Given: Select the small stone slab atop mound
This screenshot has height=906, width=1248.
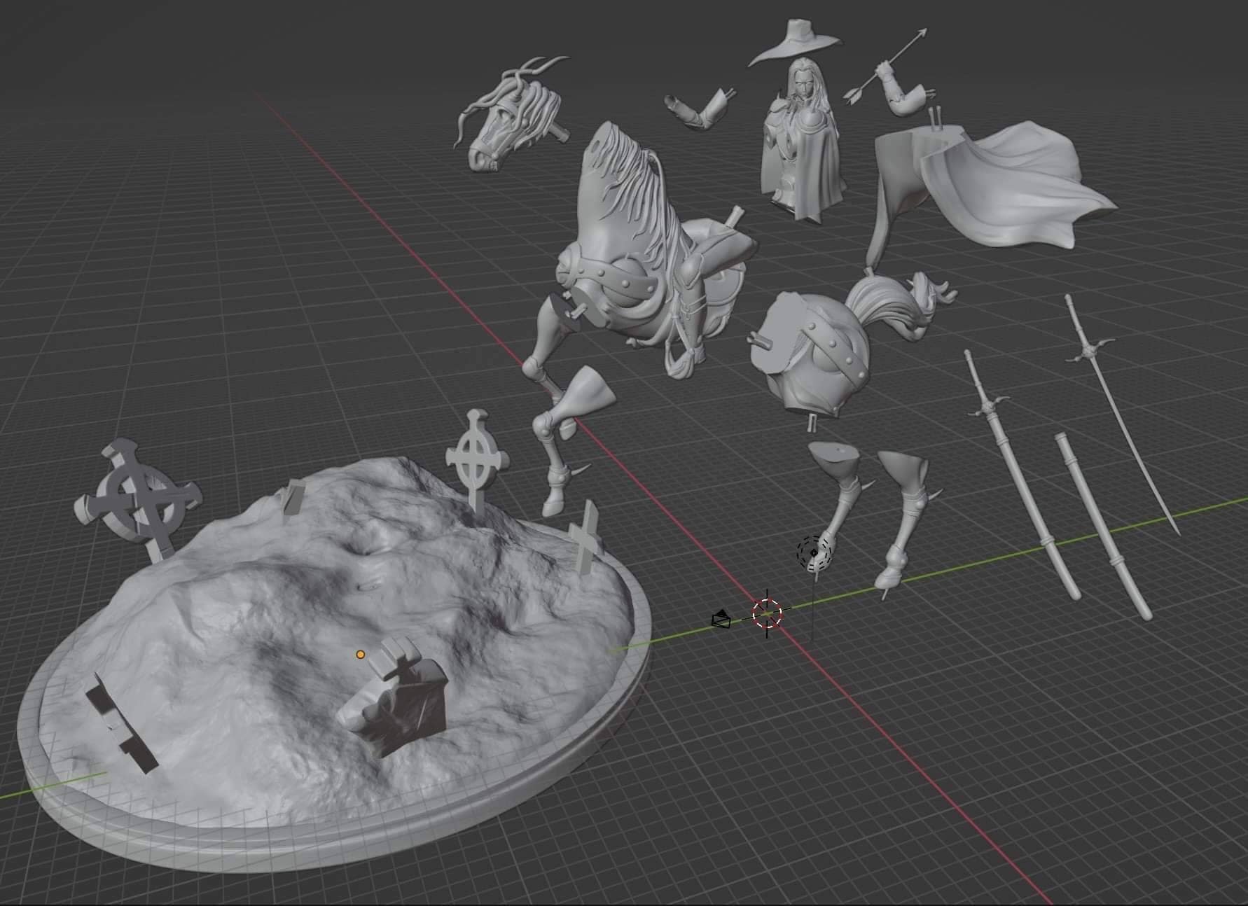Looking at the screenshot, I should 293,497.
